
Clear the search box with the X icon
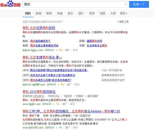(x=126, y=4)
